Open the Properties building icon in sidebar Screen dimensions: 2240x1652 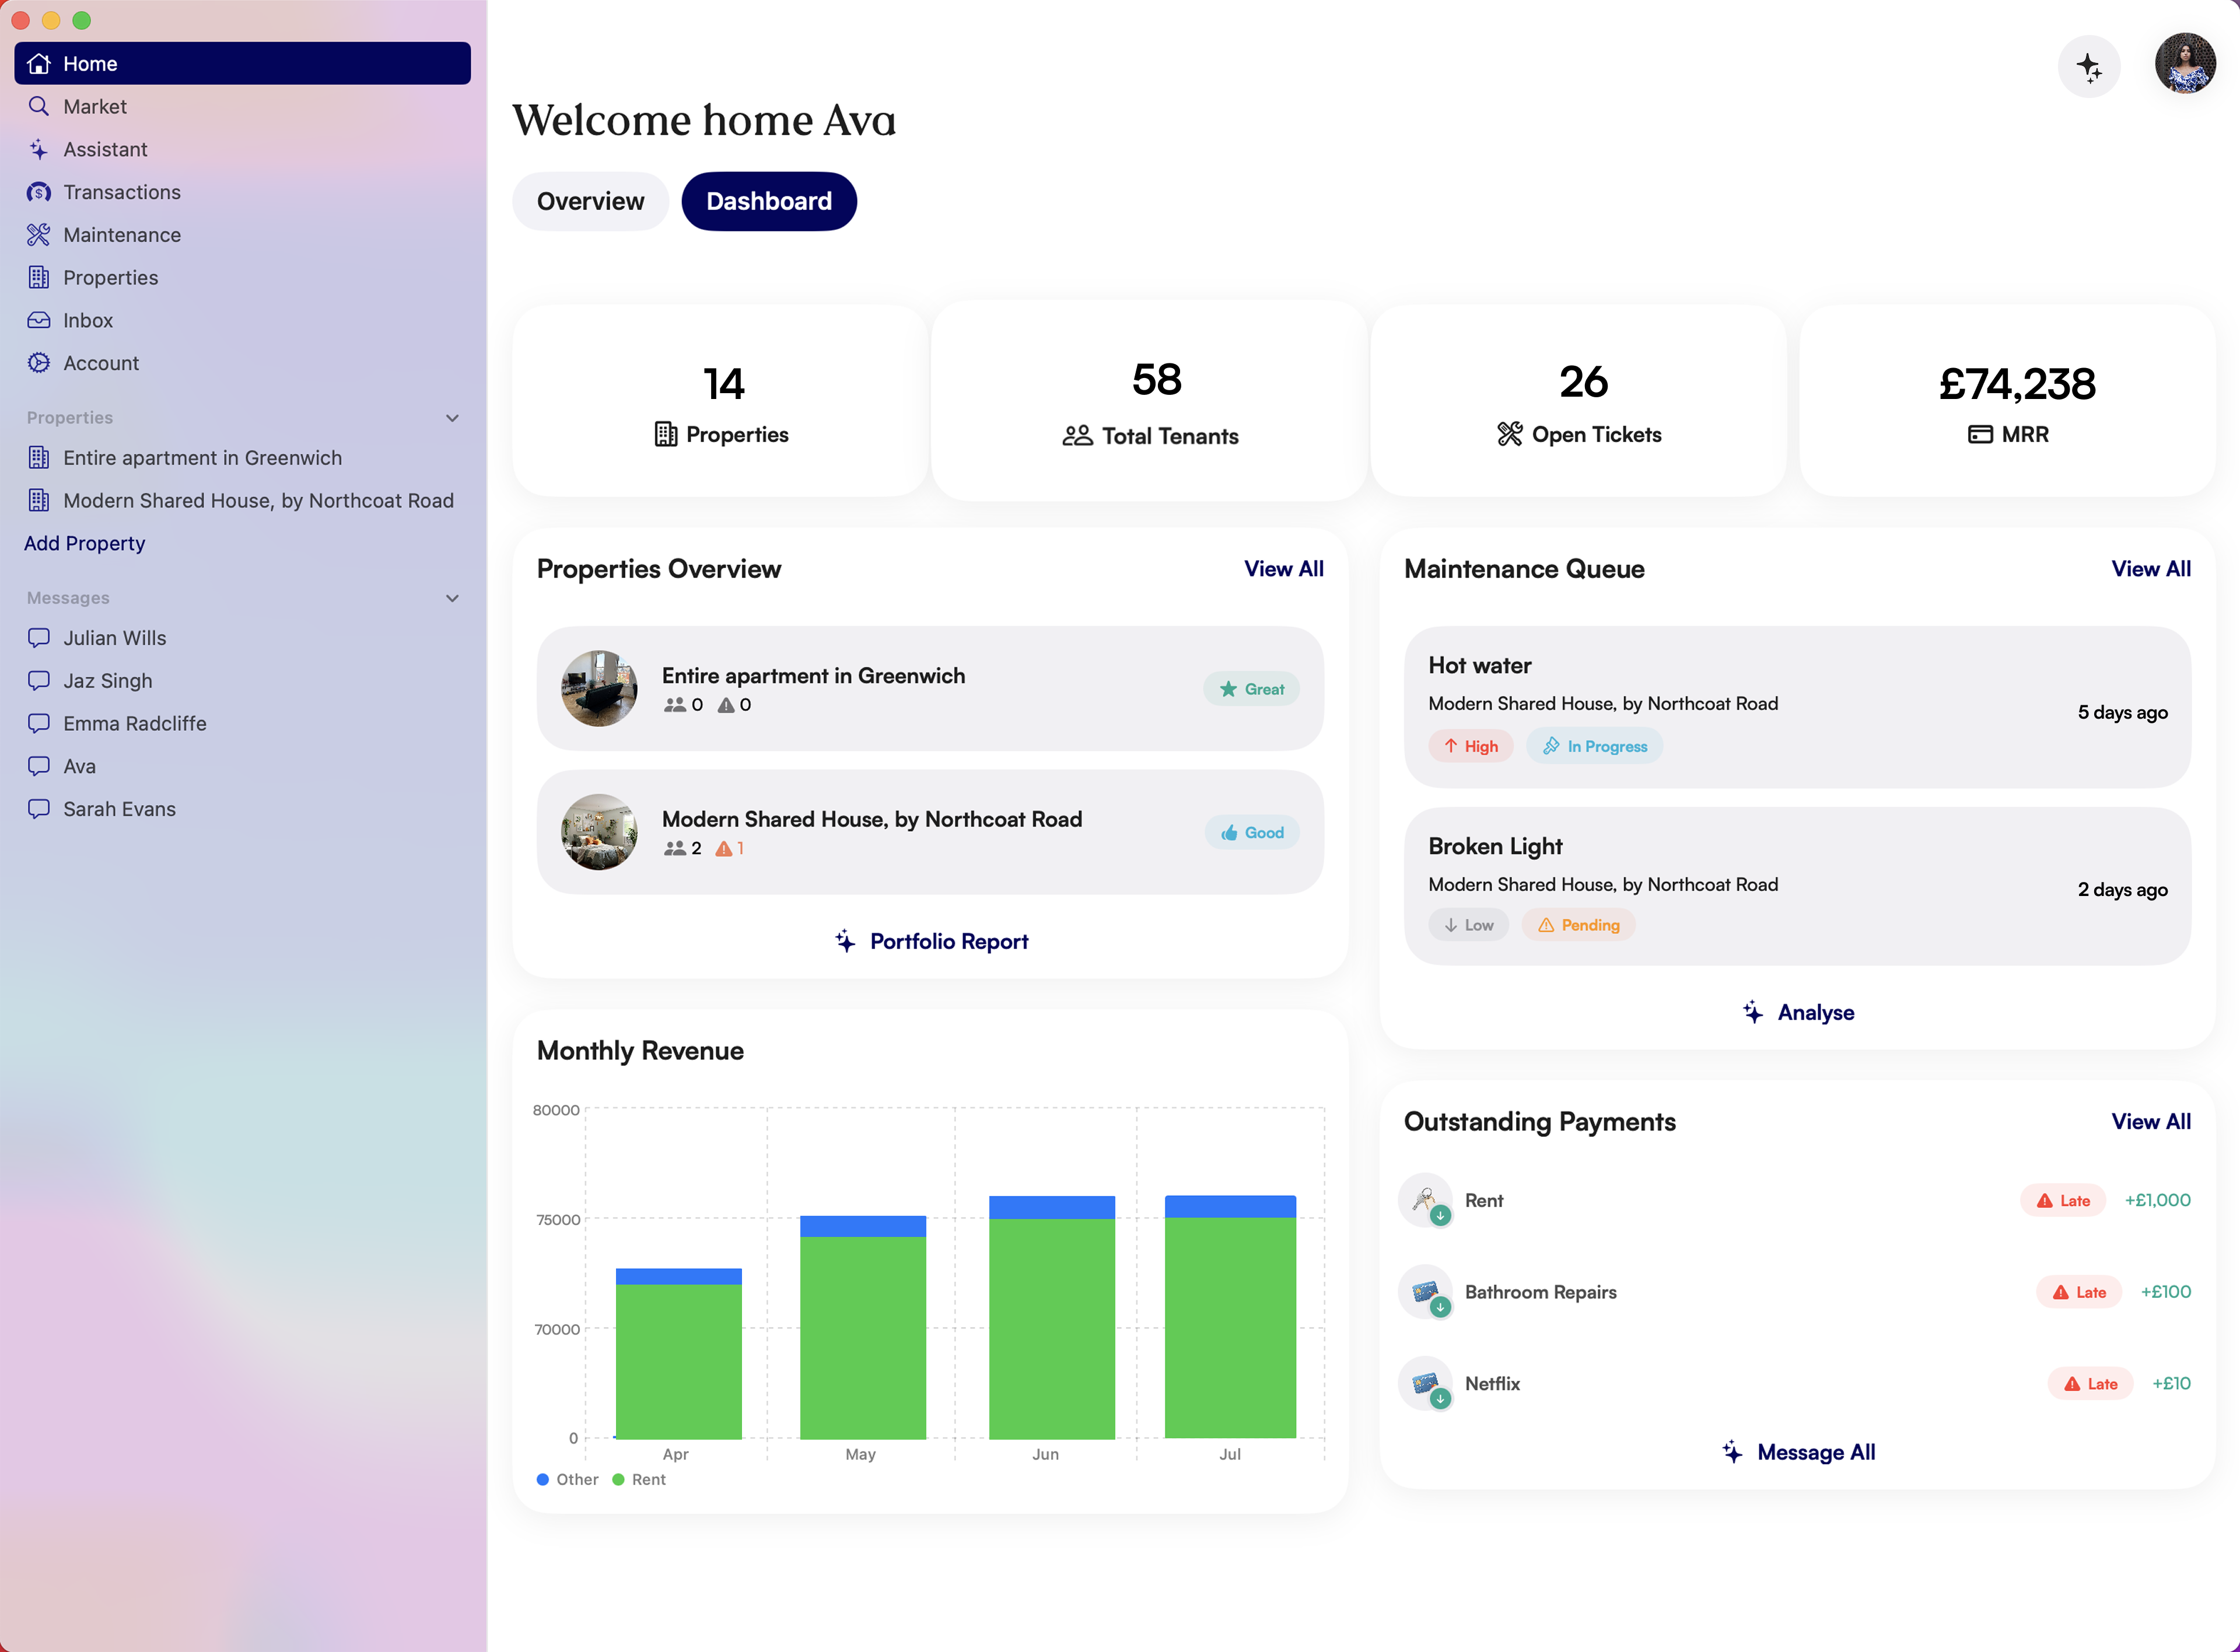pos(39,277)
